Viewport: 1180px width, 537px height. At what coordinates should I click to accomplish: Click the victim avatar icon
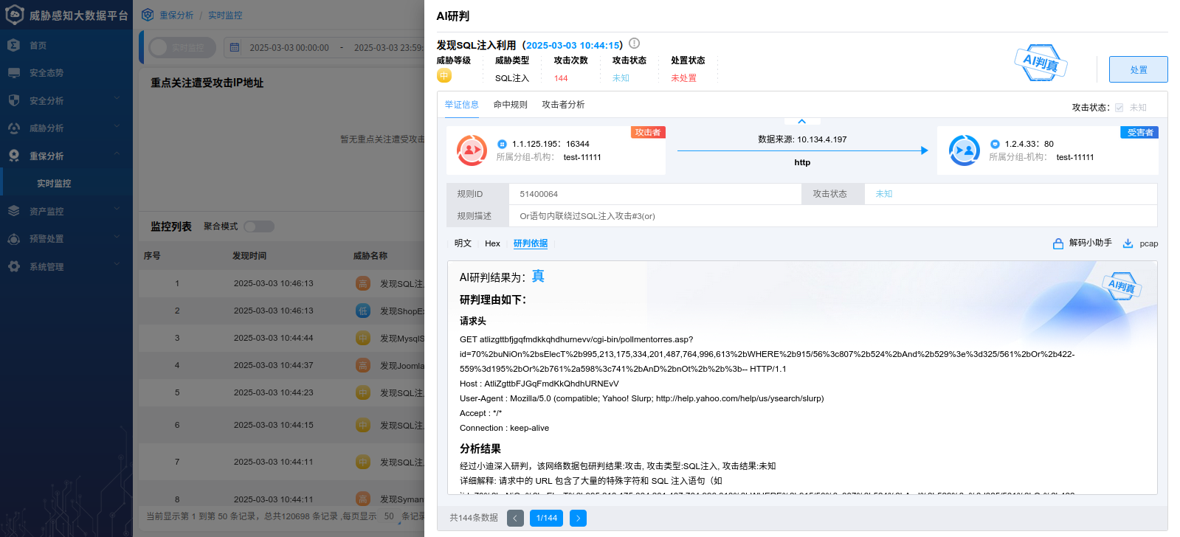[x=964, y=150]
